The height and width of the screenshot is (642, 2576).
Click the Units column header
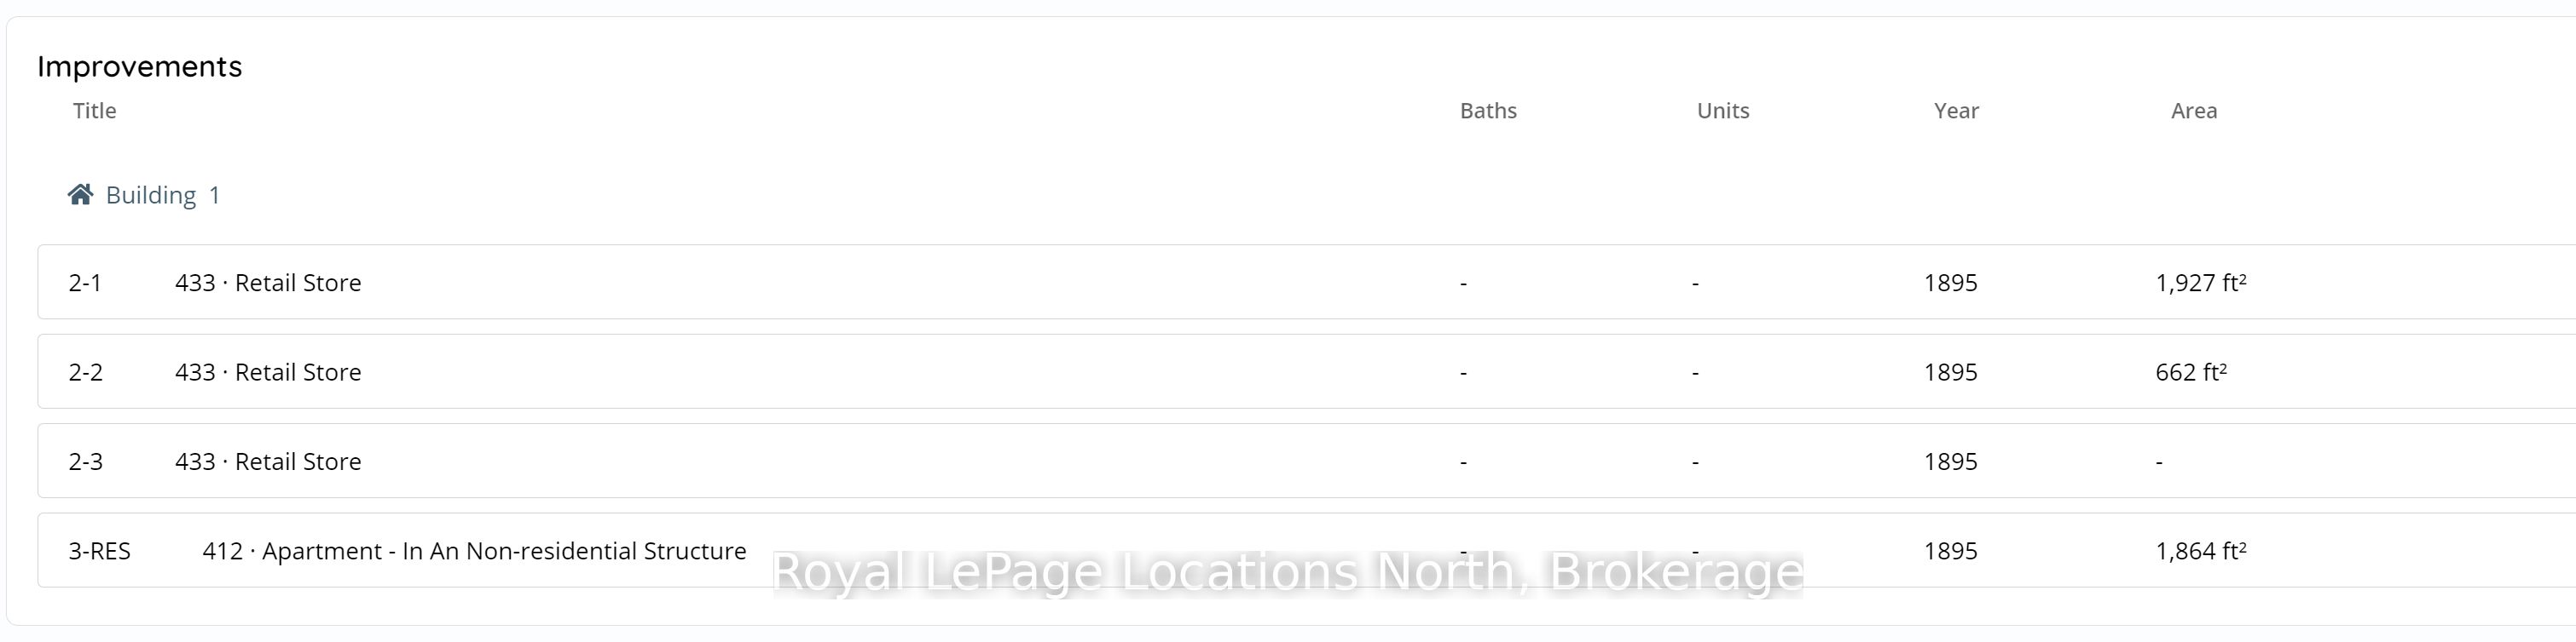(x=1723, y=111)
